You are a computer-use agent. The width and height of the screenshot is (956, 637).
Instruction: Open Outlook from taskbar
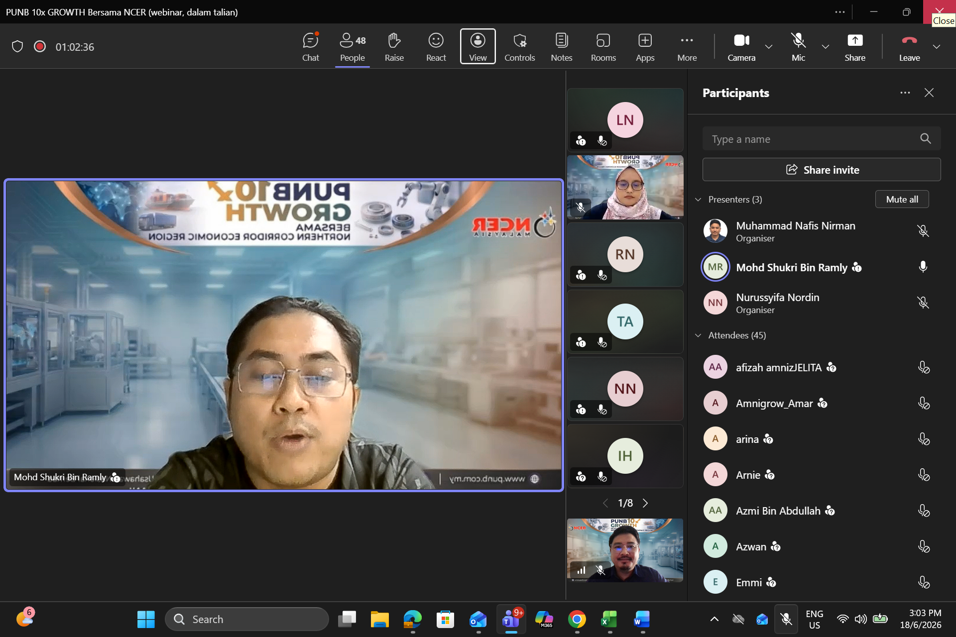click(x=478, y=619)
